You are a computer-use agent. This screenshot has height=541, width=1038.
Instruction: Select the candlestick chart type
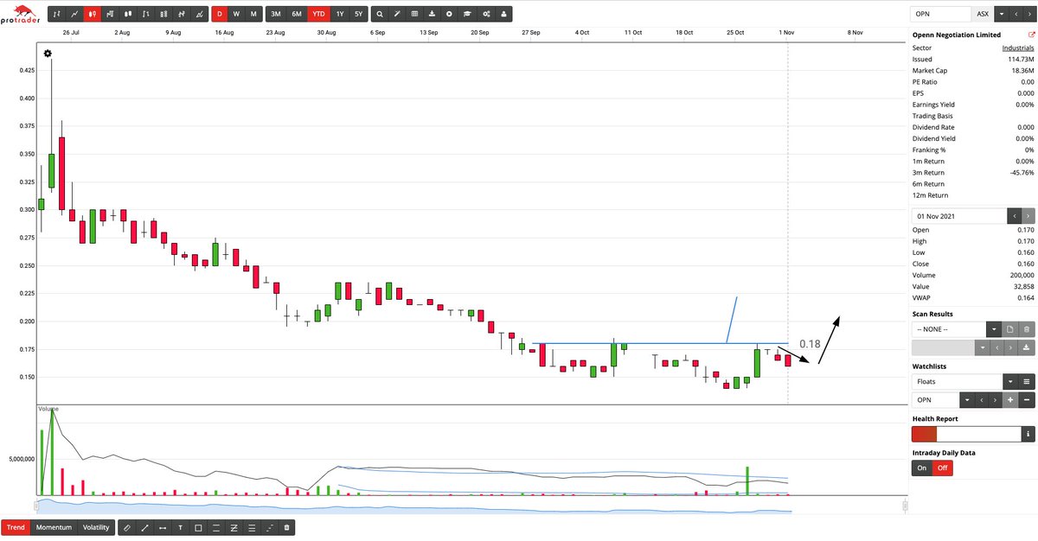[x=92, y=14]
